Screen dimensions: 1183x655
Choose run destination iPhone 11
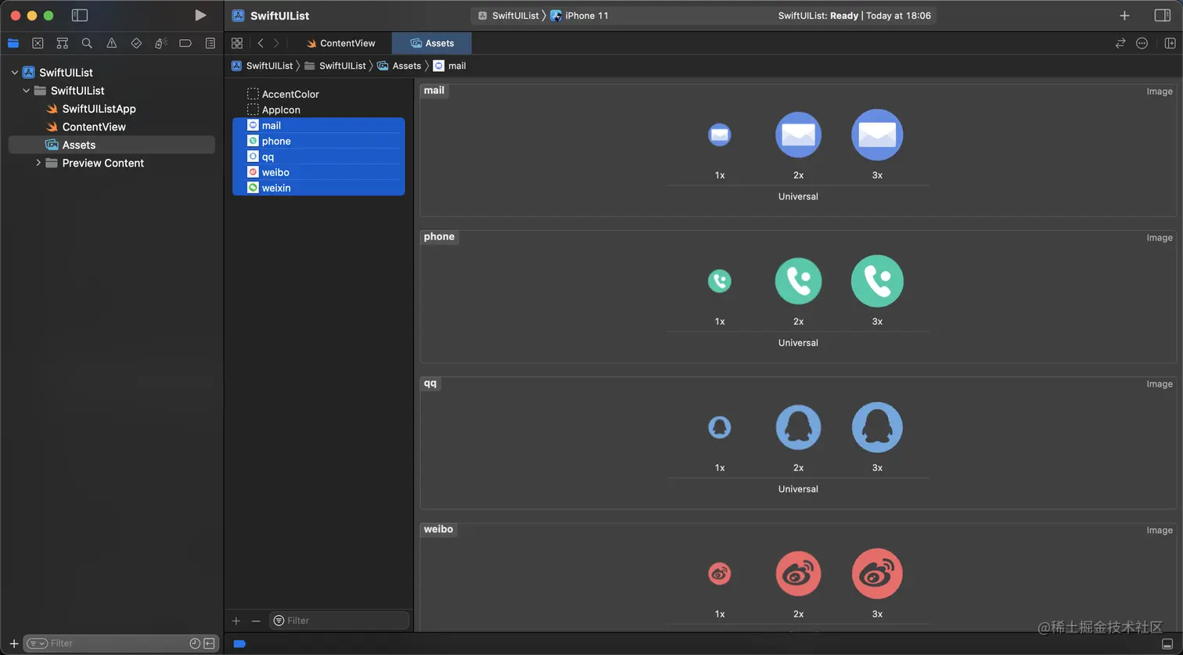click(x=580, y=16)
